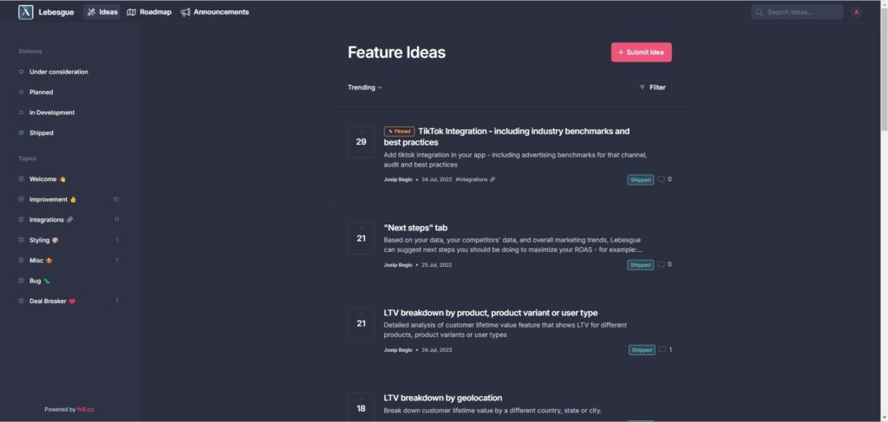Open the user avatar menu
The image size is (888, 422).
[x=856, y=12]
